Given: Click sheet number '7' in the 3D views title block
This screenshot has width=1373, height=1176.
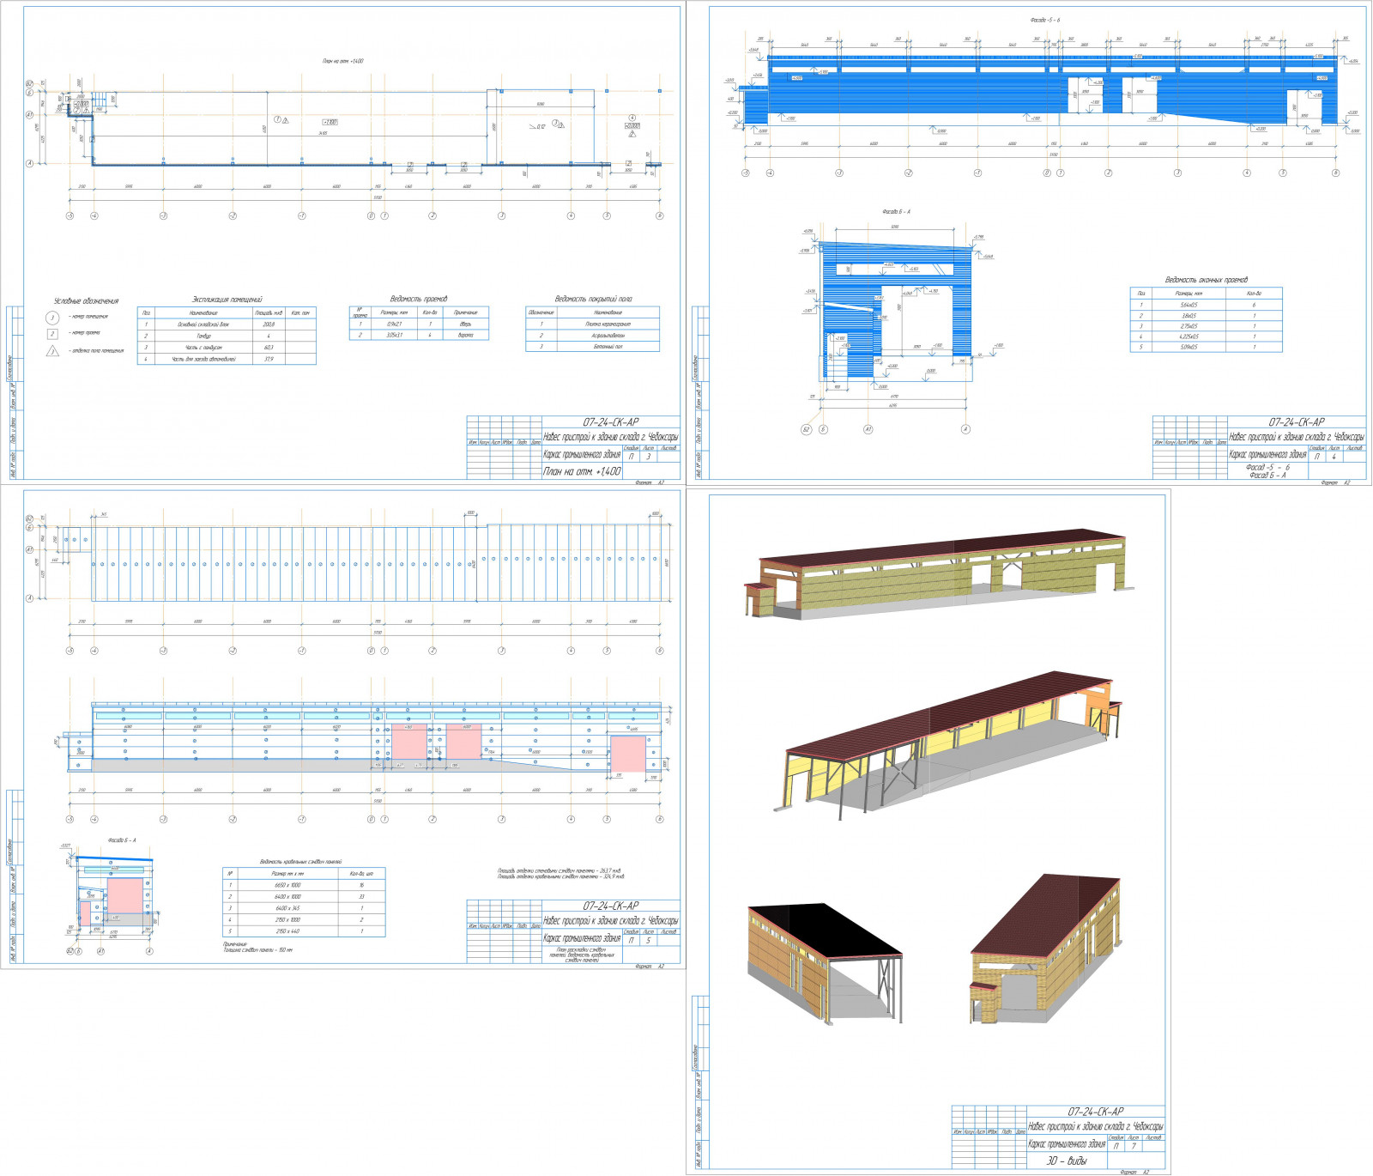Looking at the screenshot, I should pyautogui.click(x=1134, y=1146).
